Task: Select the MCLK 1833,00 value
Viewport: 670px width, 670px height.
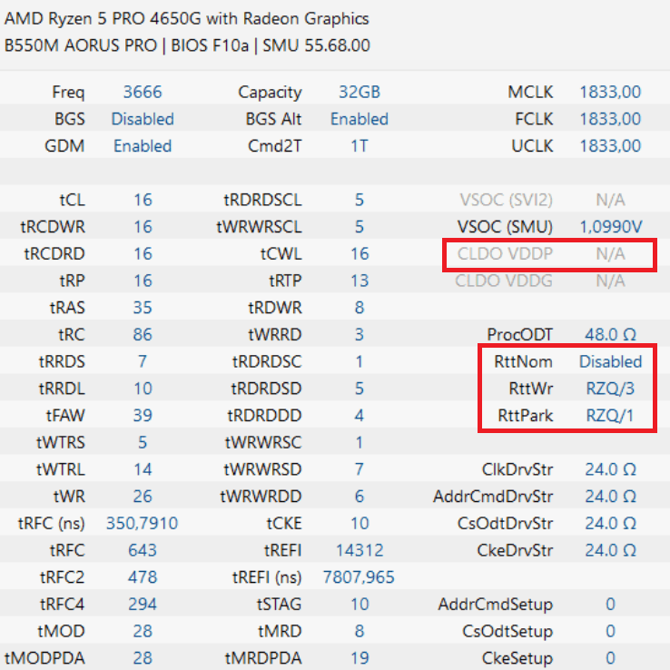Action: click(610, 92)
